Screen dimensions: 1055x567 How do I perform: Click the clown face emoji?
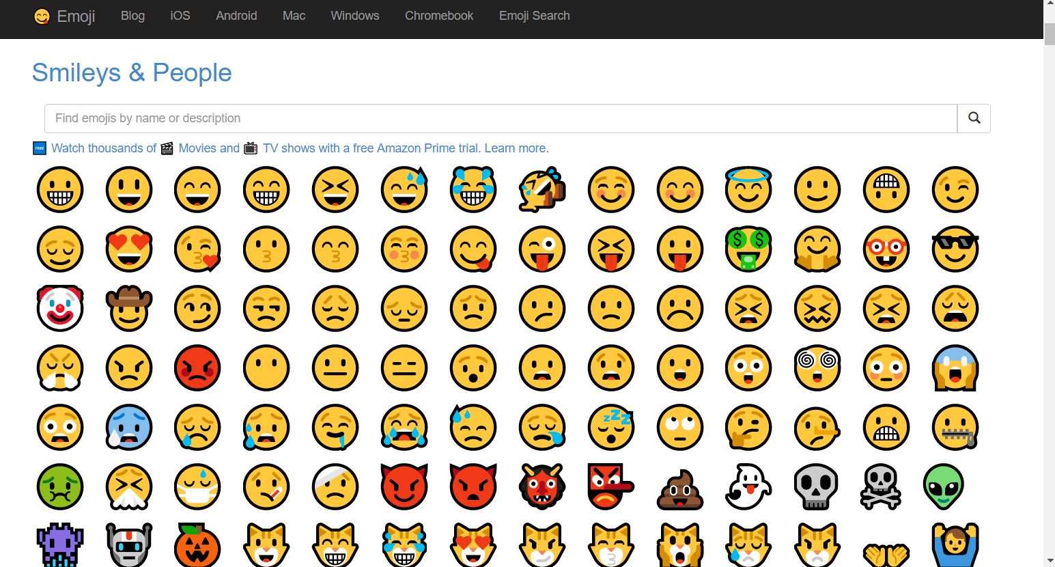click(60, 309)
